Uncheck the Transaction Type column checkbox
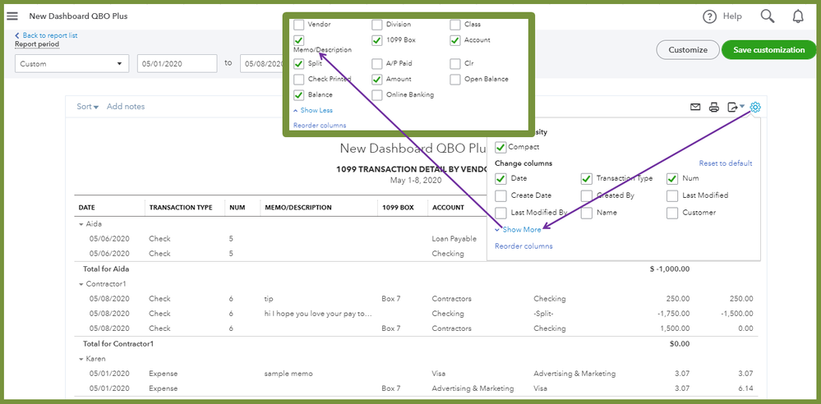 587,179
